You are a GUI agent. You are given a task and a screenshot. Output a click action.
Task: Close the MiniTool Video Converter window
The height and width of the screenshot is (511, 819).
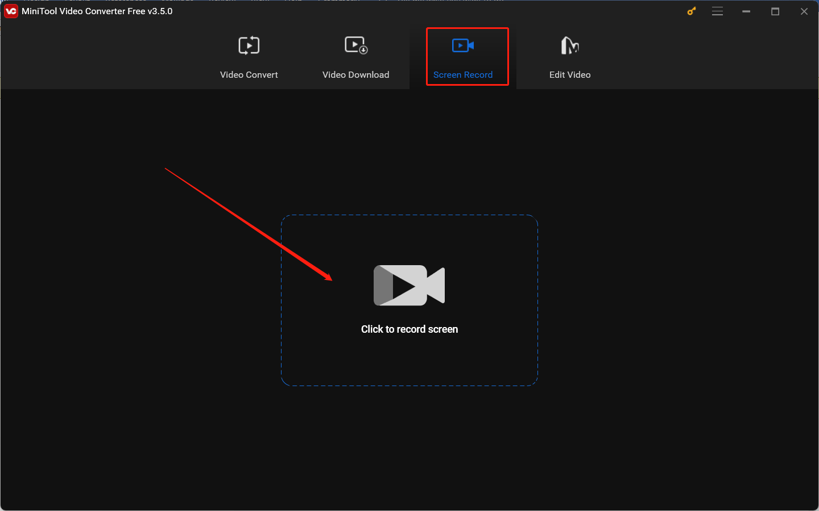tap(804, 11)
